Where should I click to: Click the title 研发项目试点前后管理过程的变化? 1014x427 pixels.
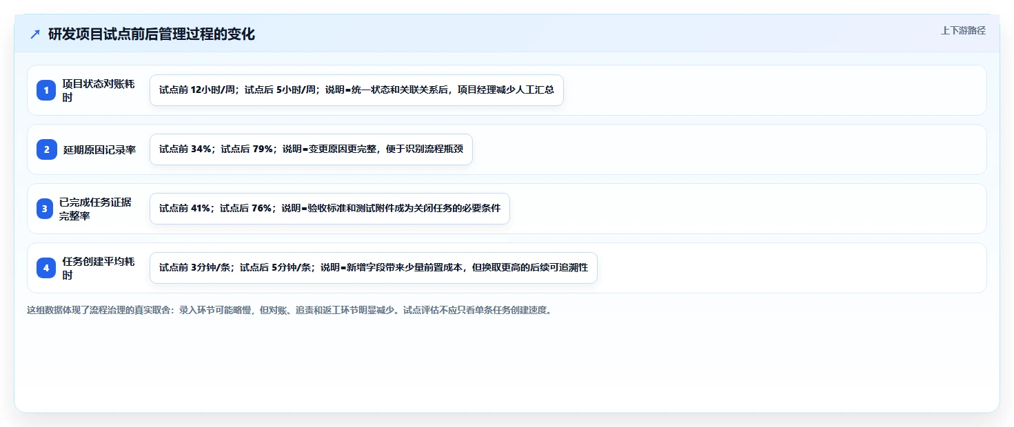click(x=152, y=34)
